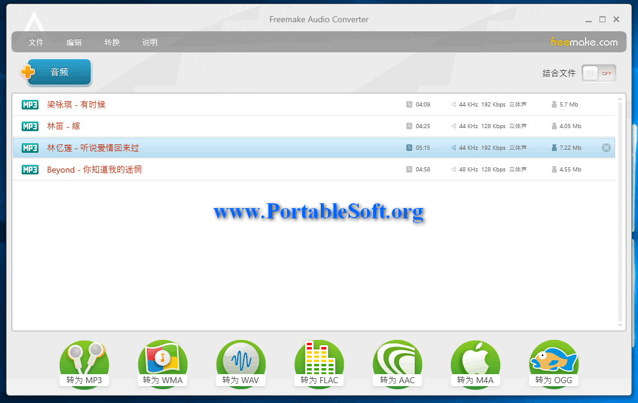
Task: Click the clock icon beside 04:25
Action: pyautogui.click(x=409, y=126)
